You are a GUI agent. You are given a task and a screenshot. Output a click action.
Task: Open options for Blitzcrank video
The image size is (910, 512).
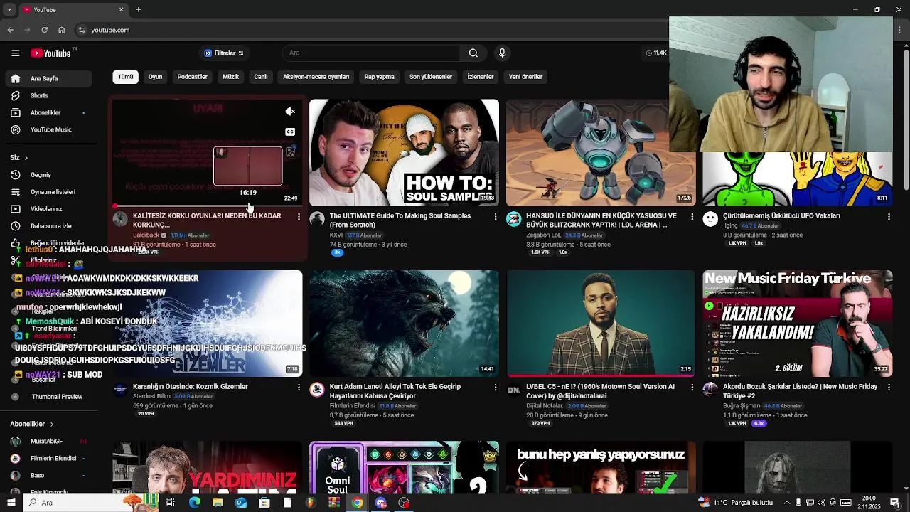(692, 216)
